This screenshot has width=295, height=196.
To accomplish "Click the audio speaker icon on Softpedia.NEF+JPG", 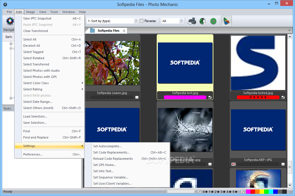I will (x=234, y=164).
